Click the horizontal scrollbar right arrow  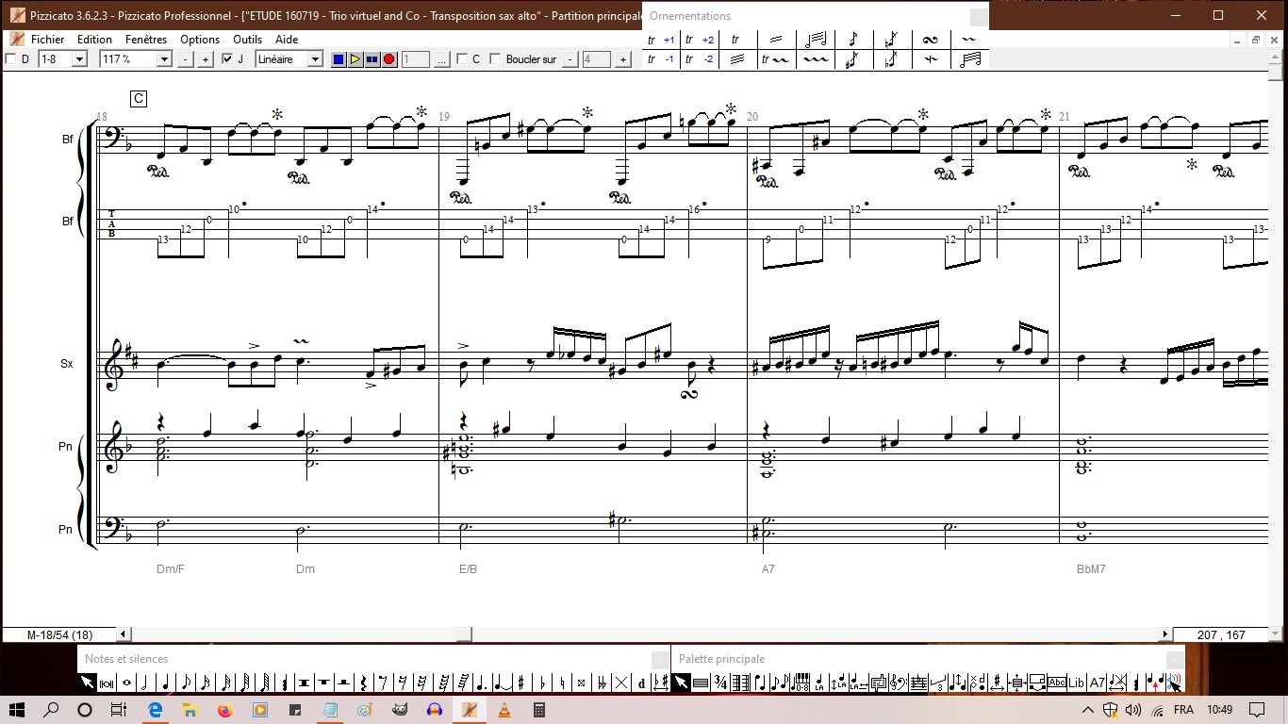click(x=1165, y=634)
